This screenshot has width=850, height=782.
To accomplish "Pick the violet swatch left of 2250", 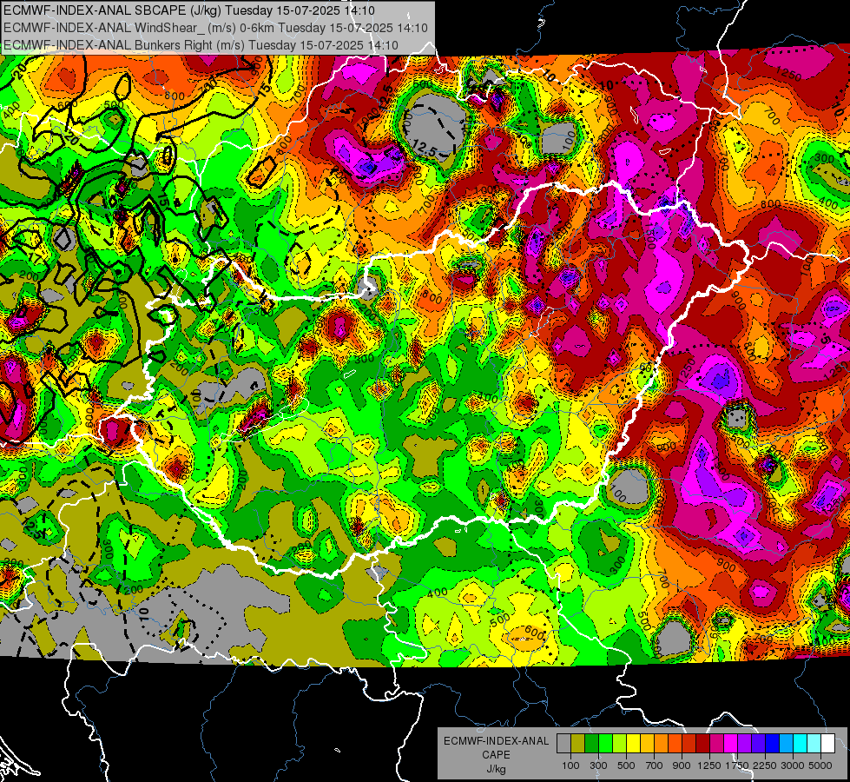I will coord(758,744).
